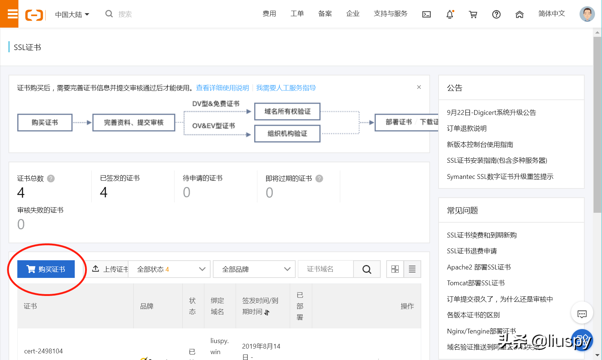Open the 备案 menu item
Screen dimensions: 602x360
point(325,14)
